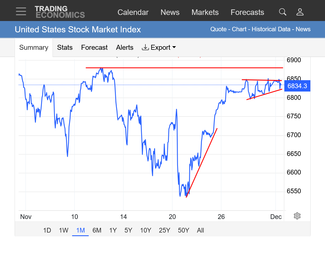The image size is (325, 253).
Task: Follow the Quote link in header
Action: (x=218, y=29)
